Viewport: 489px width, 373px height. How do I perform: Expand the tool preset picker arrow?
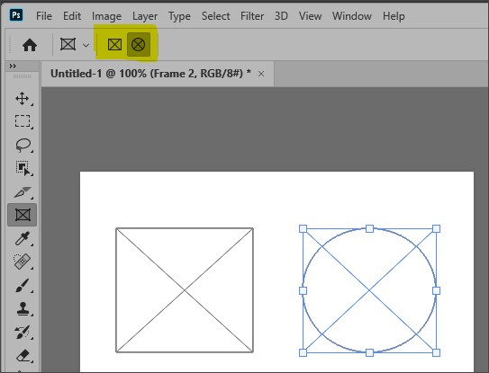(86, 46)
